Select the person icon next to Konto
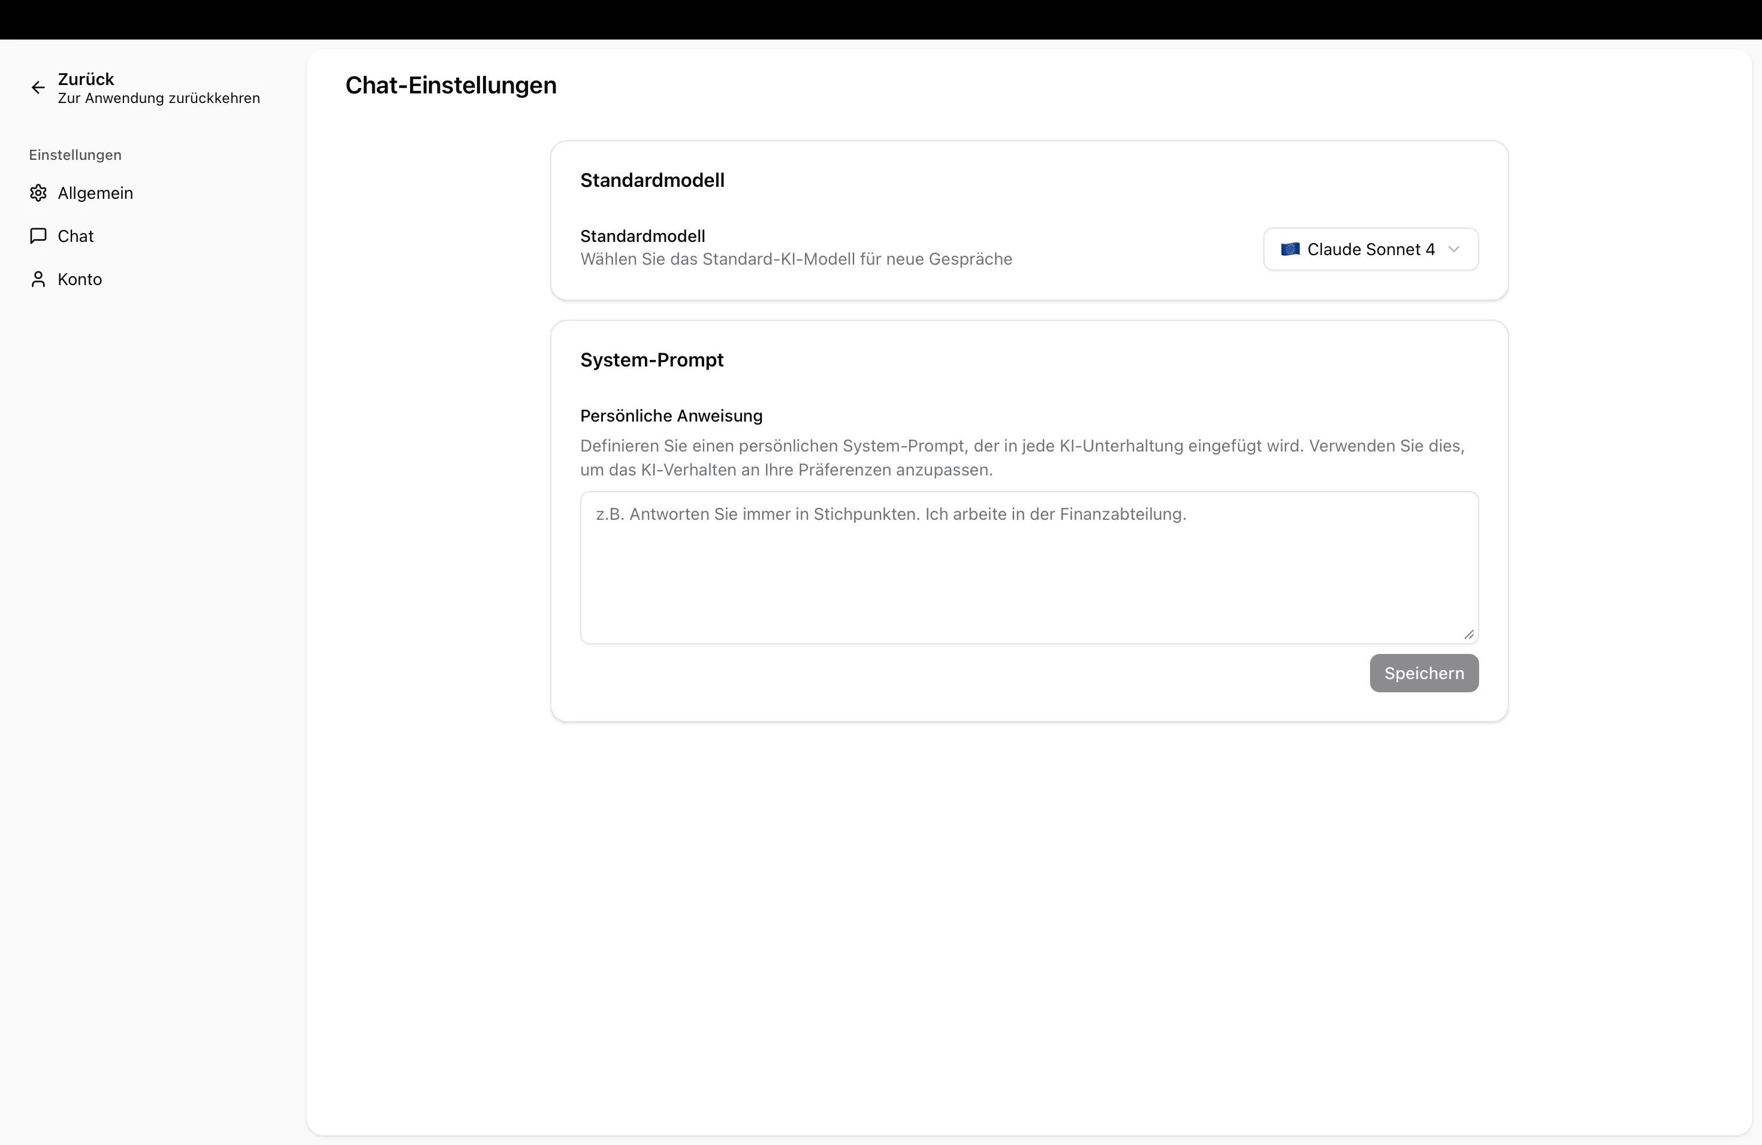The image size is (1762, 1145). pos(38,279)
